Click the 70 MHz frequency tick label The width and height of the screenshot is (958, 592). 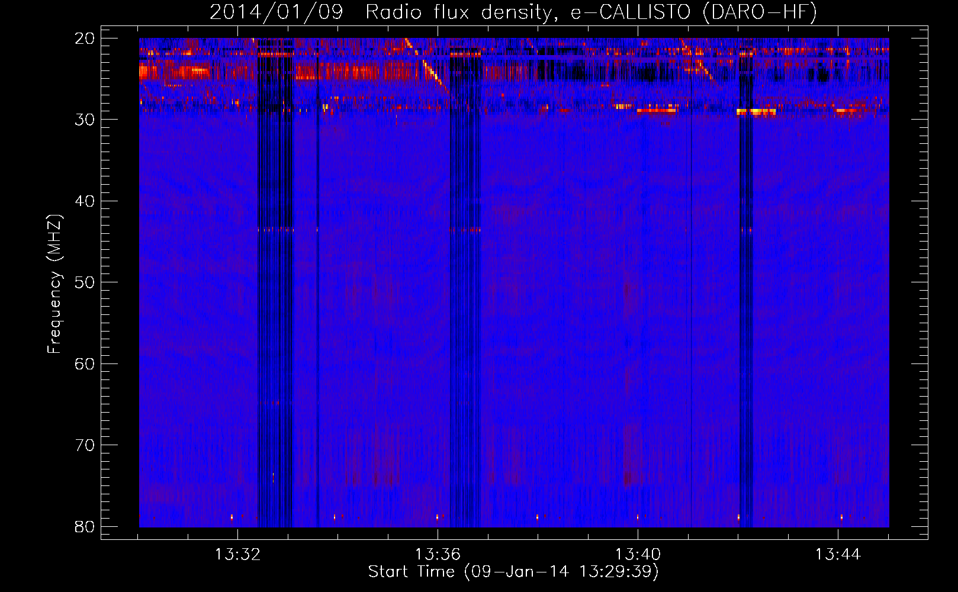click(x=85, y=445)
